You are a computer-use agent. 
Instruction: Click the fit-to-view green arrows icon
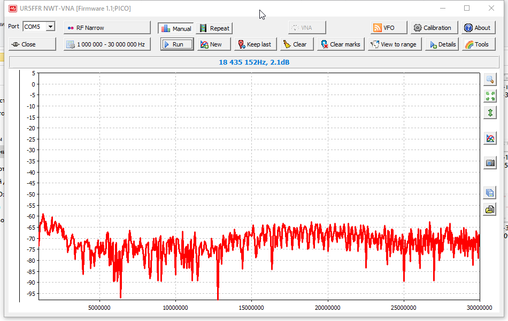pos(490,96)
